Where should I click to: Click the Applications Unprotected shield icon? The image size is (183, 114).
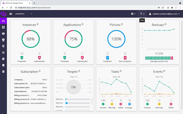82,58
